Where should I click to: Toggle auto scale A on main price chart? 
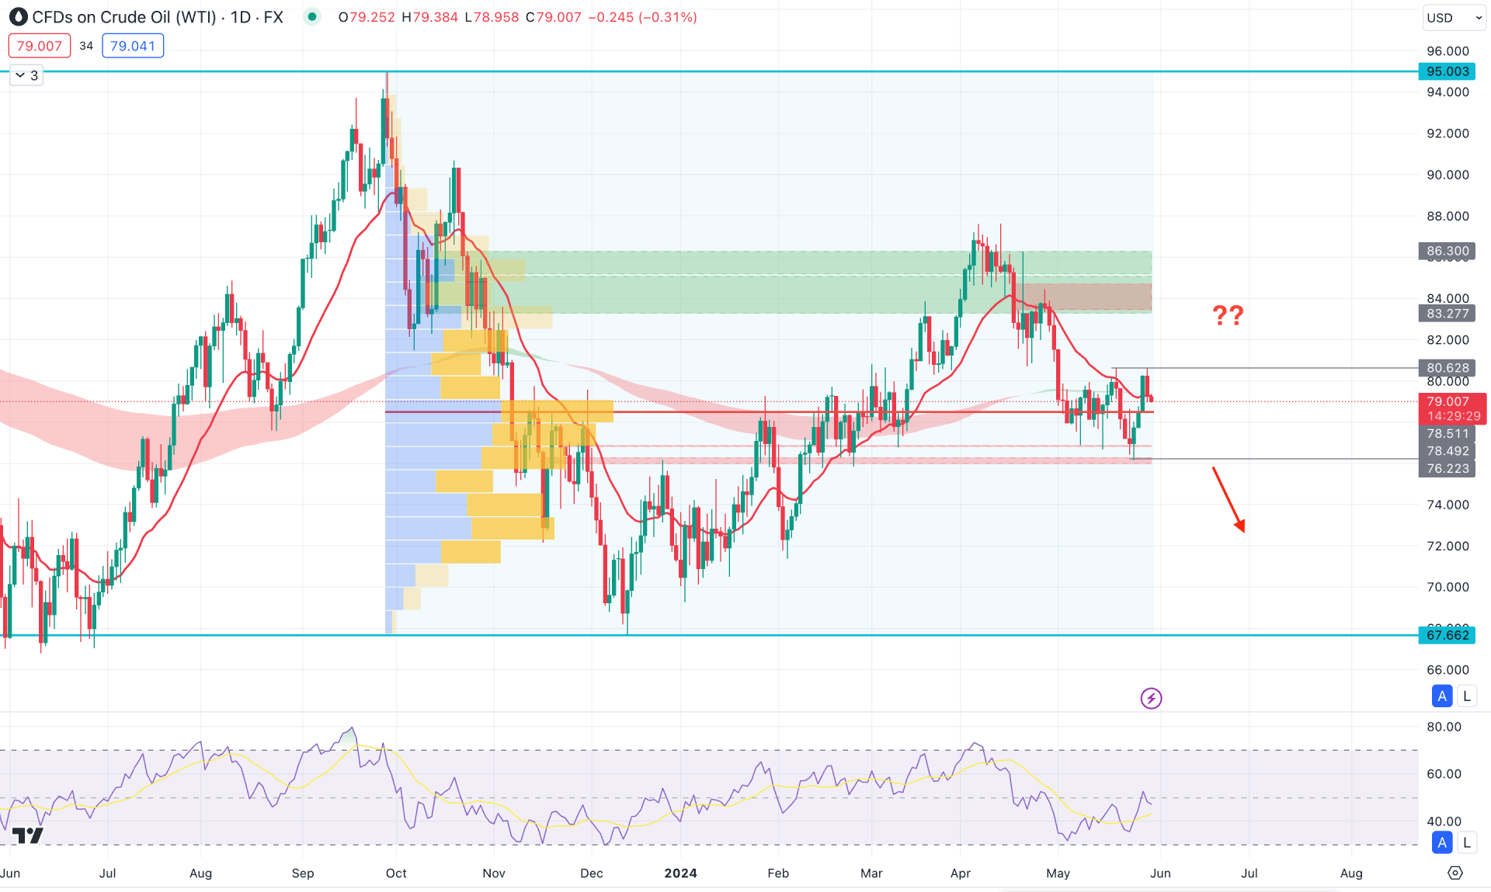pyautogui.click(x=1442, y=696)
